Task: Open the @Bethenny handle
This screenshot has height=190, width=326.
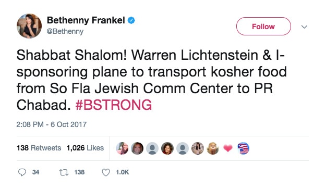Action: tap(65, 31)
